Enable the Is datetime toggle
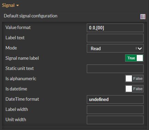 134,89
